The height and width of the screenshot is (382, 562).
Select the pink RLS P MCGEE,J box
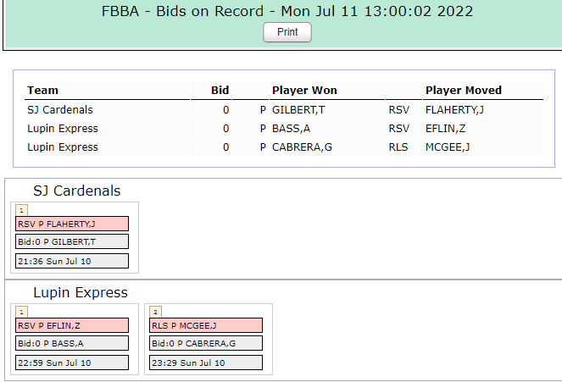(x=206, y=325)
